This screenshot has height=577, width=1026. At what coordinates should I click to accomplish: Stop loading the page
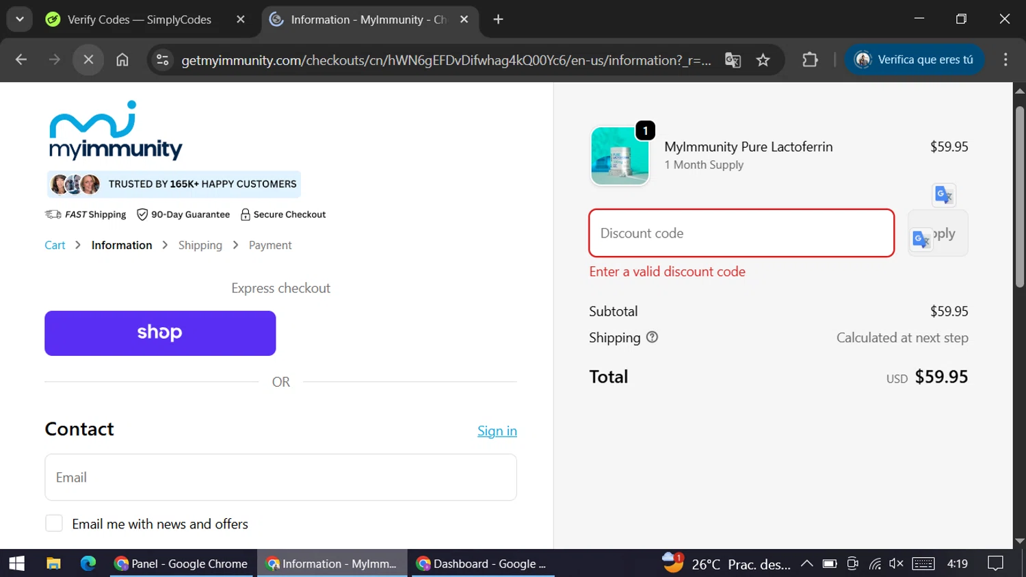pos(88,60)
